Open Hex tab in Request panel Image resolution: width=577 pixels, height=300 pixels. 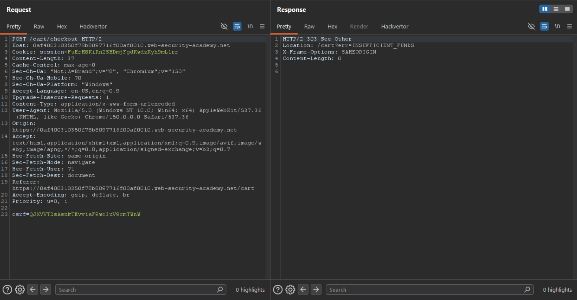[x=62, y=27]
